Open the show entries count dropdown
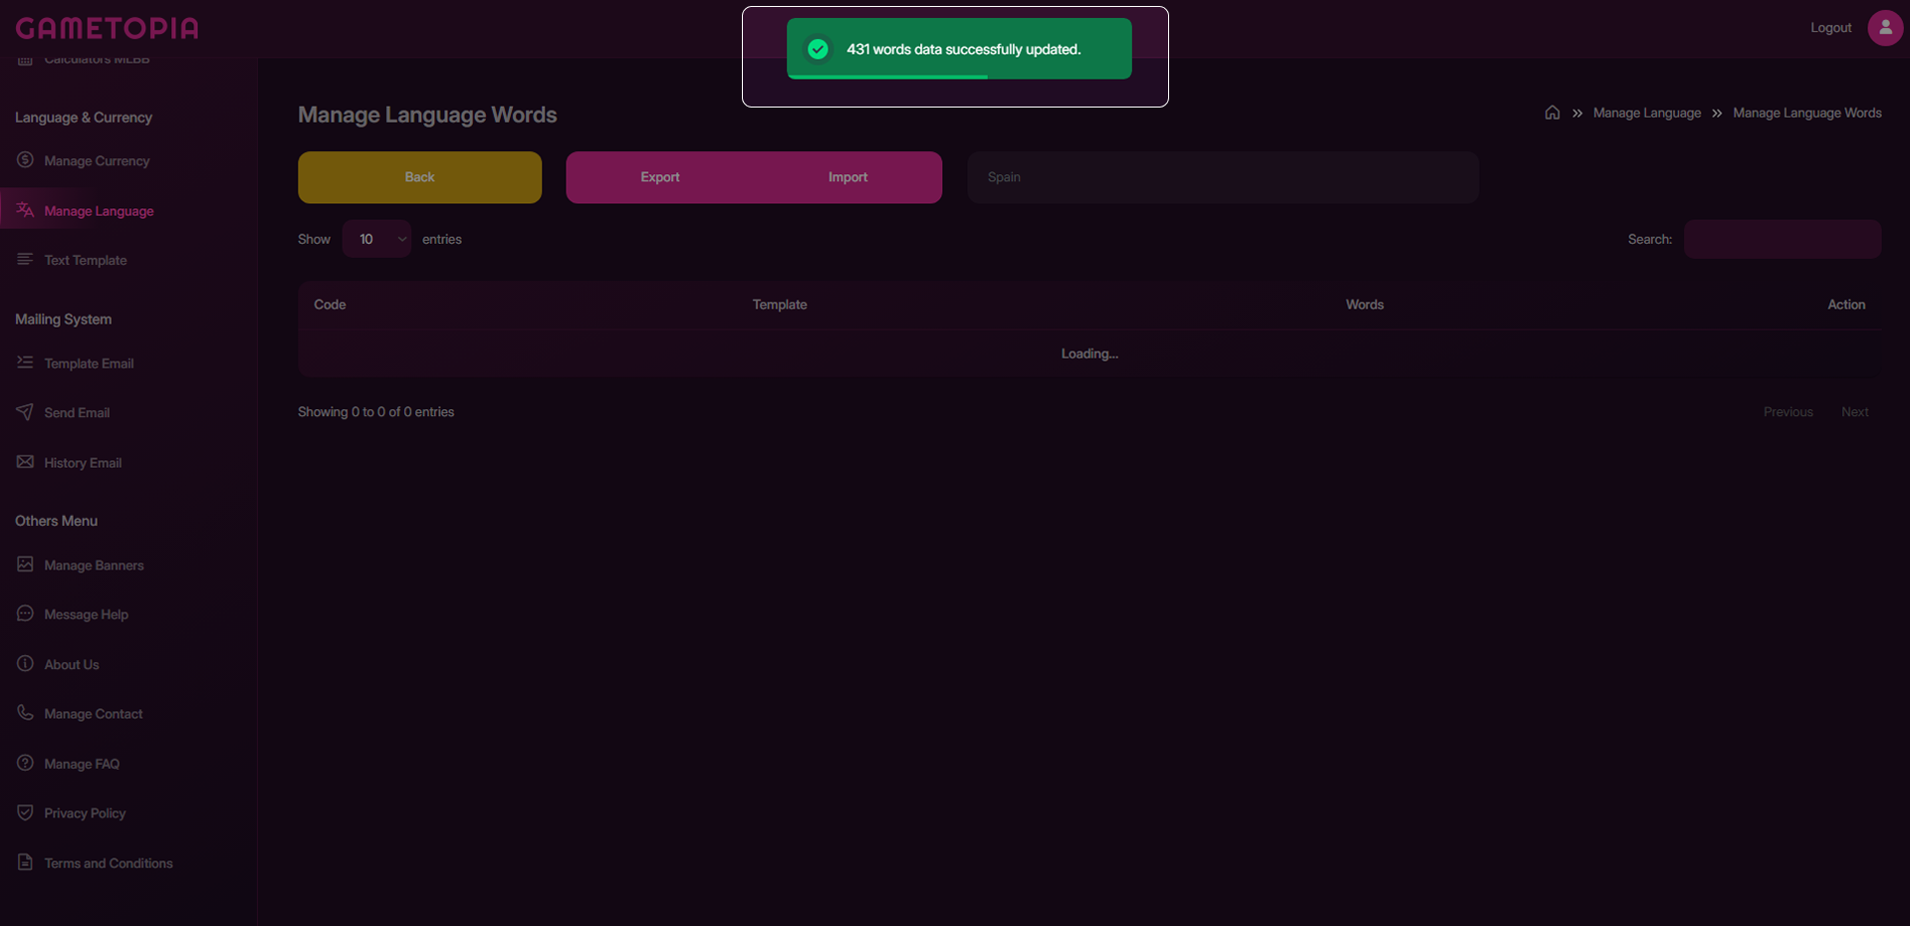 [x=376, y=239]
